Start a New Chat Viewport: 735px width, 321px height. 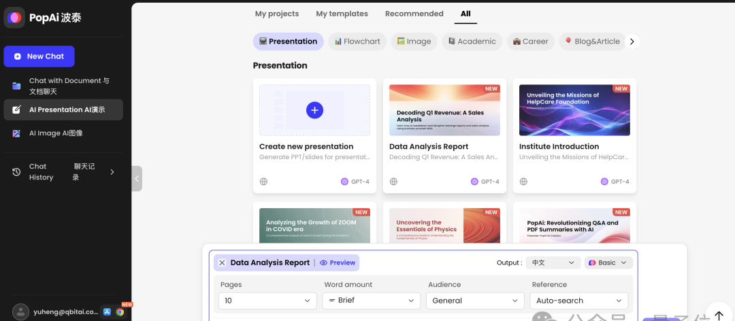pyautogui.click(x=39, y=56)
